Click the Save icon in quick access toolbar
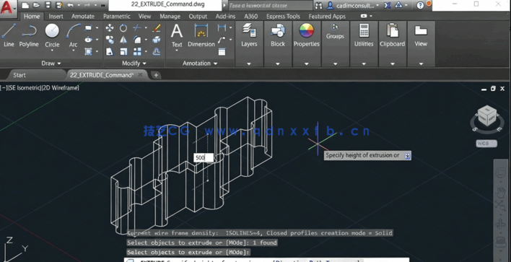Screen dimensions: 511x262 48,5
